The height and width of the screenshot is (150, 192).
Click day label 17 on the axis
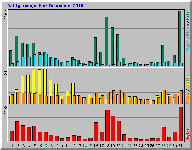pos(101,146)
